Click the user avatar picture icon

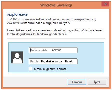pos(17,57)
